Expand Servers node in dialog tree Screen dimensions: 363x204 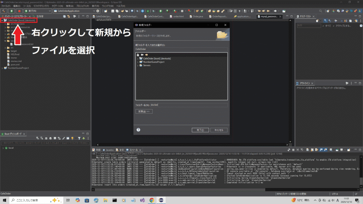[138, 66]
